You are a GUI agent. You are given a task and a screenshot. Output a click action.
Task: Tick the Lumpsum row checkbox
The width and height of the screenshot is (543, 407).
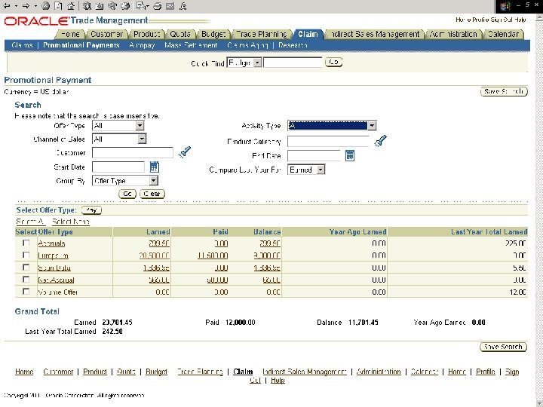(x=26, y=255)
